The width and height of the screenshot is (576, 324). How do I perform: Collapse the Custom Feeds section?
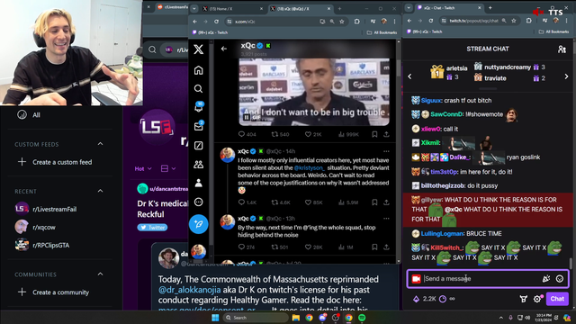tap(100, 144)
